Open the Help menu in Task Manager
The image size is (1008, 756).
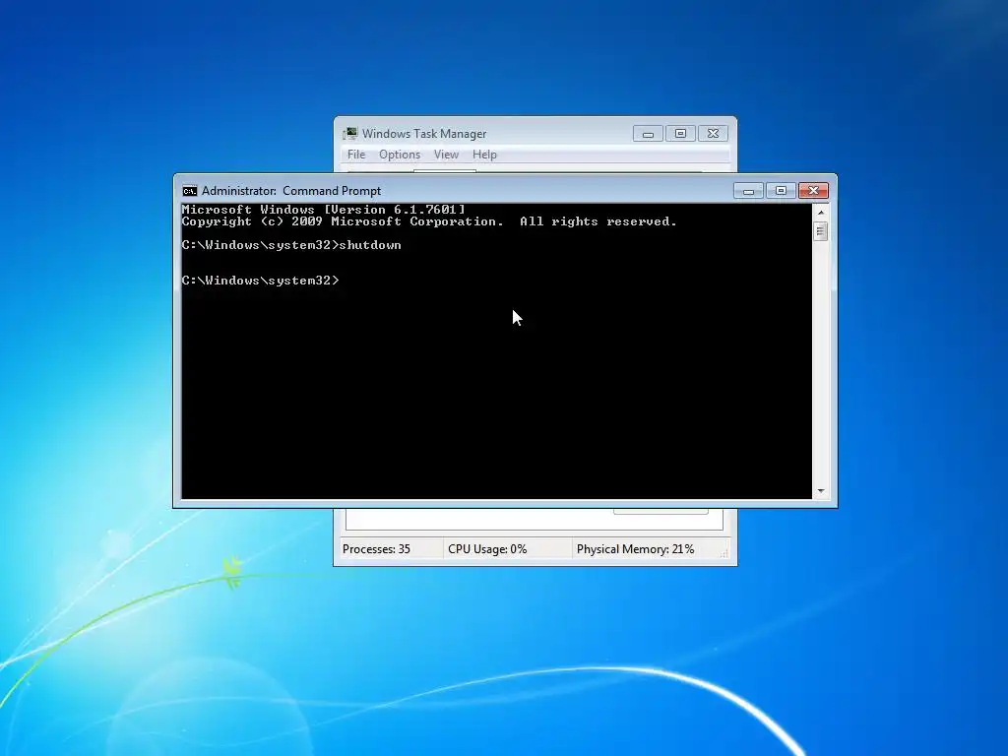click(484, 155)
